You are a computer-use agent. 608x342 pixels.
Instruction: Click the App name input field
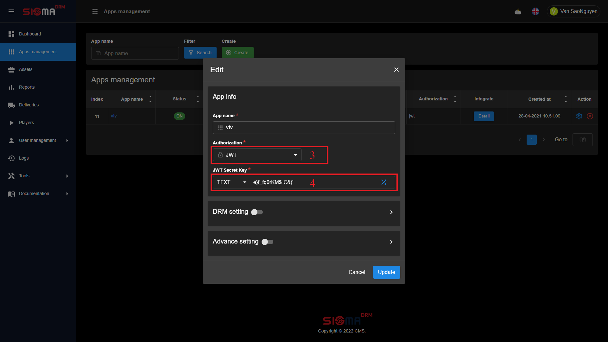tap(304, 127)
